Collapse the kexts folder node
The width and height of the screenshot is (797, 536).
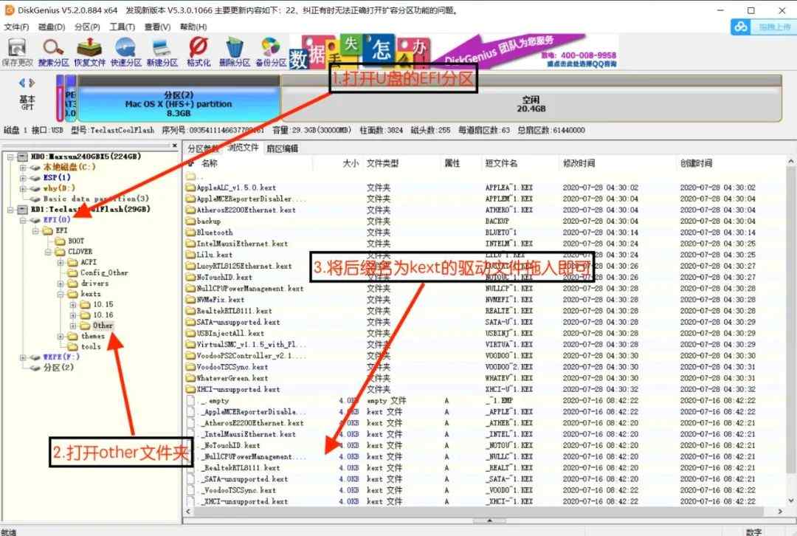(61, 294)
